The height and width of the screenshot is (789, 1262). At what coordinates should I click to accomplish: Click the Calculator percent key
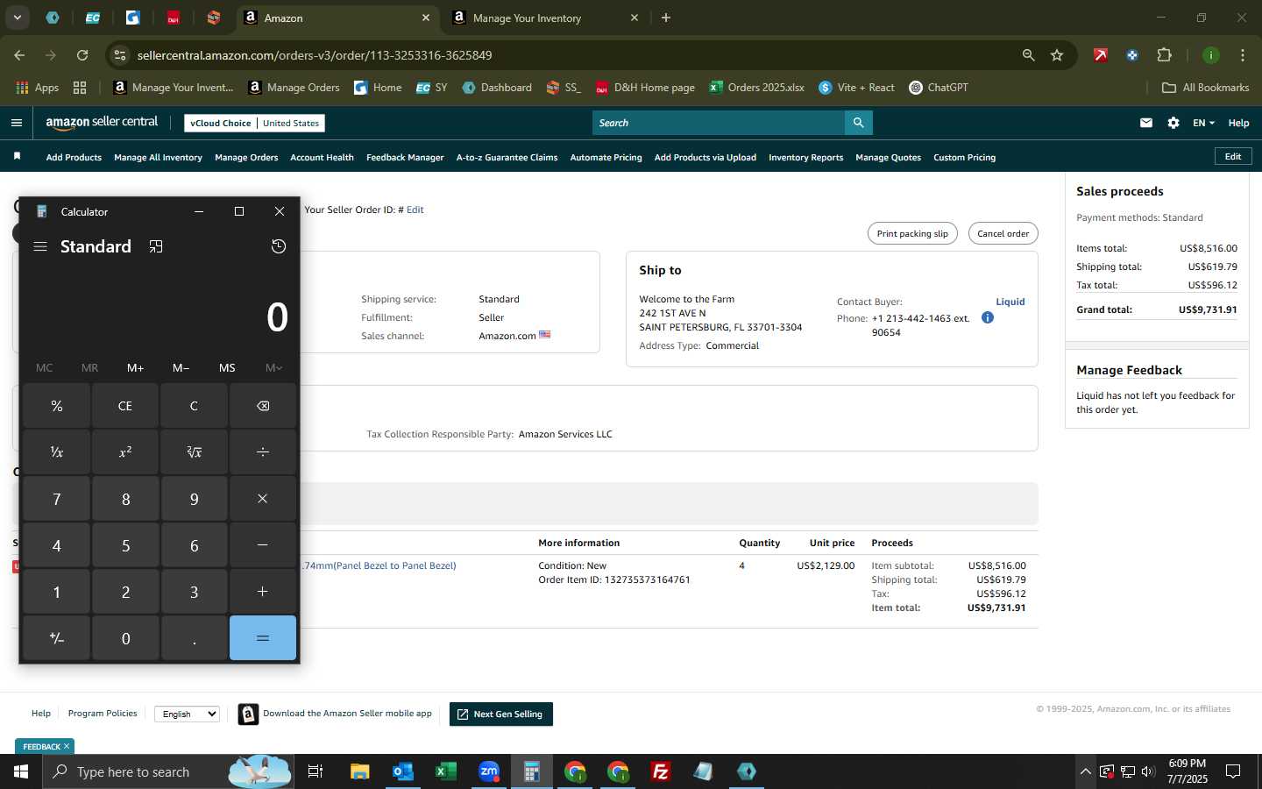(x=57, y=406)
